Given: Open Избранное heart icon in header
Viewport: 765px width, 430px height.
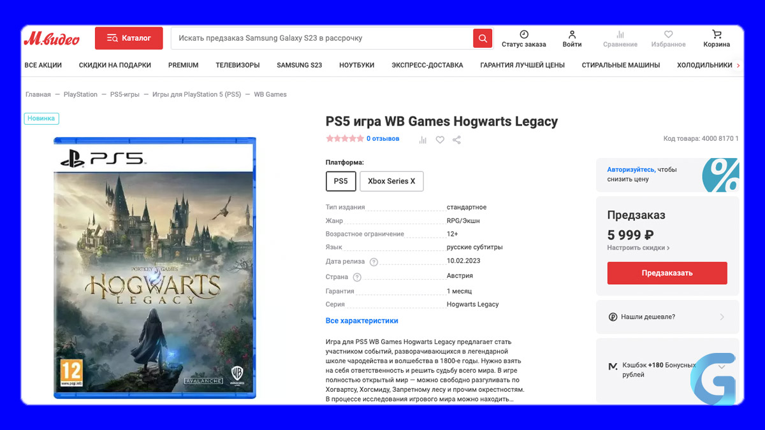Looking at the screenshot, I should [668, 34].
